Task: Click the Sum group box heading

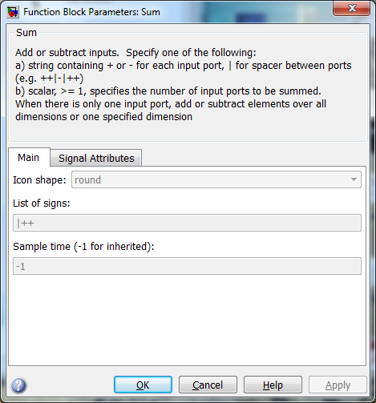Action: pos(26,33)
